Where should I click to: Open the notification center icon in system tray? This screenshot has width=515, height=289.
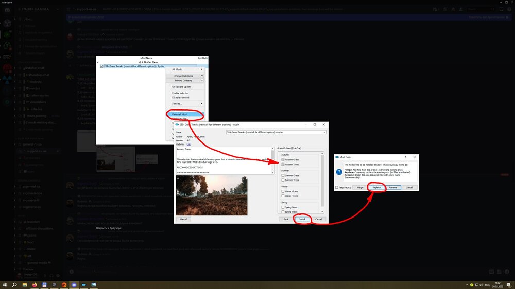click(x=508, y=284)
